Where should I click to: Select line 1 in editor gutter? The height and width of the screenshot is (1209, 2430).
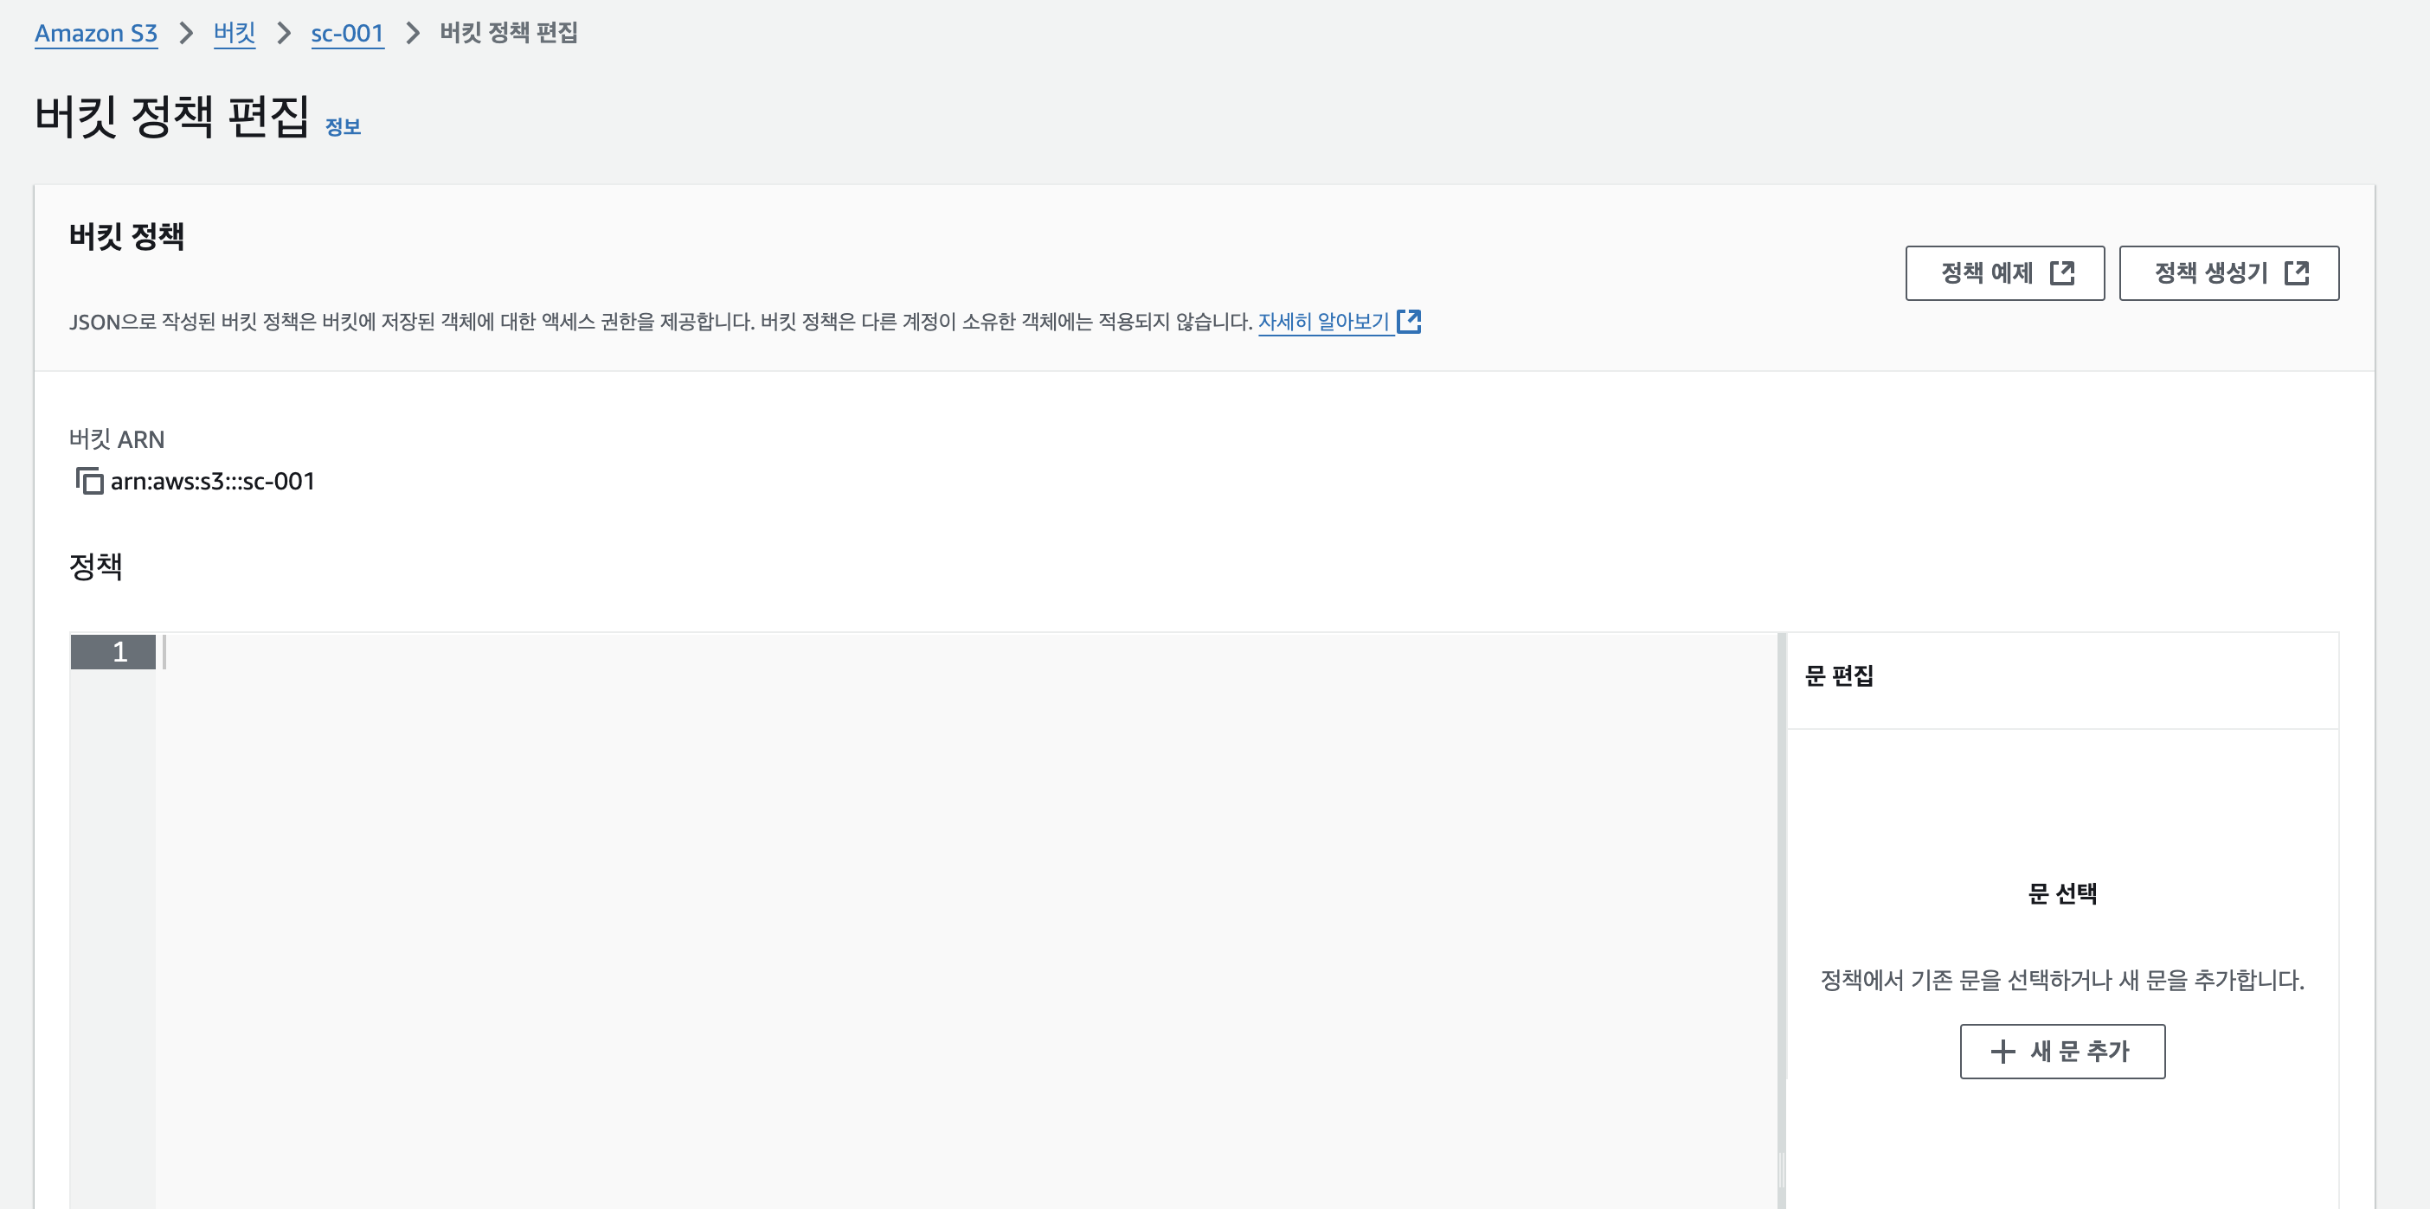point(113,652)
